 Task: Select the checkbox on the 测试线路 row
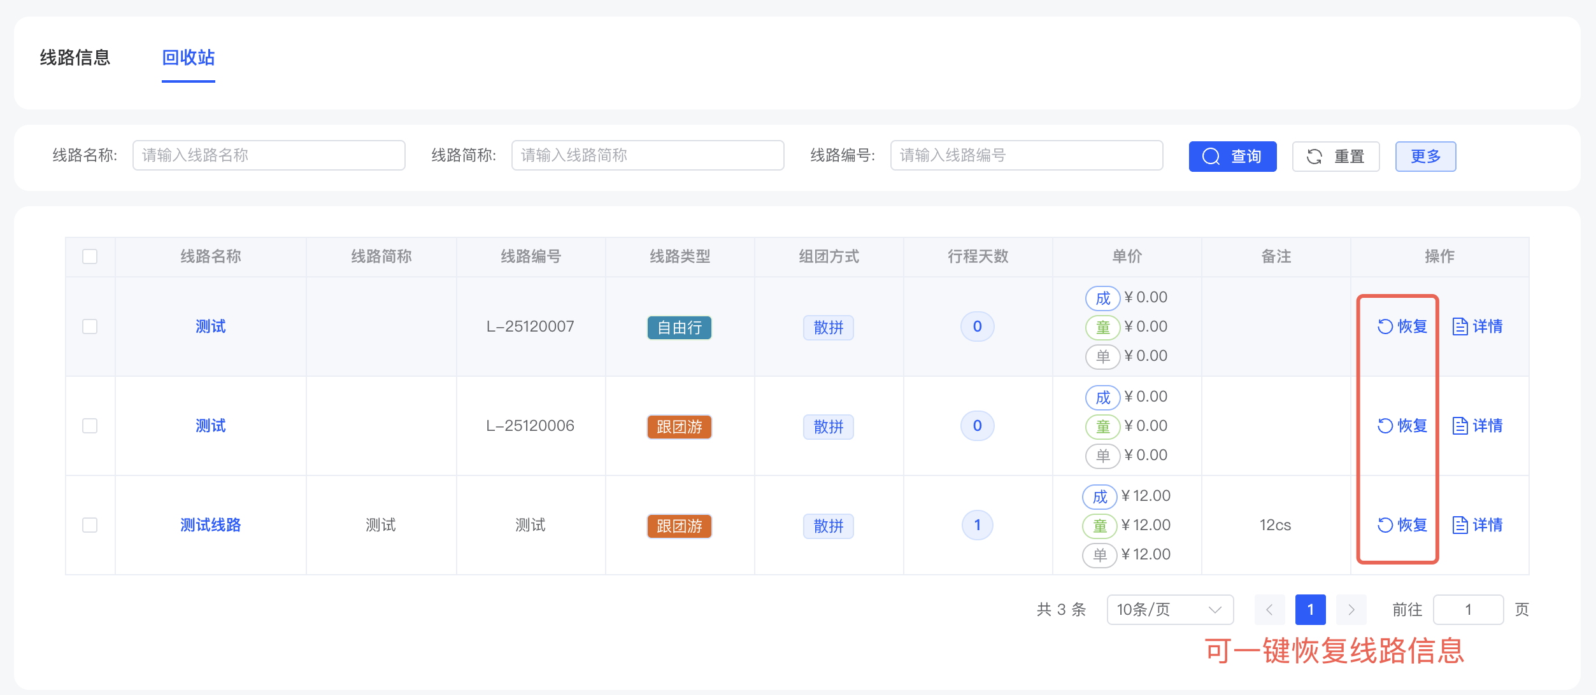point(90,525)
